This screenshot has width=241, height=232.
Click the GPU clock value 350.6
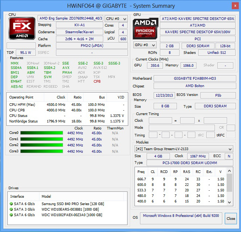tap(155, 66)
